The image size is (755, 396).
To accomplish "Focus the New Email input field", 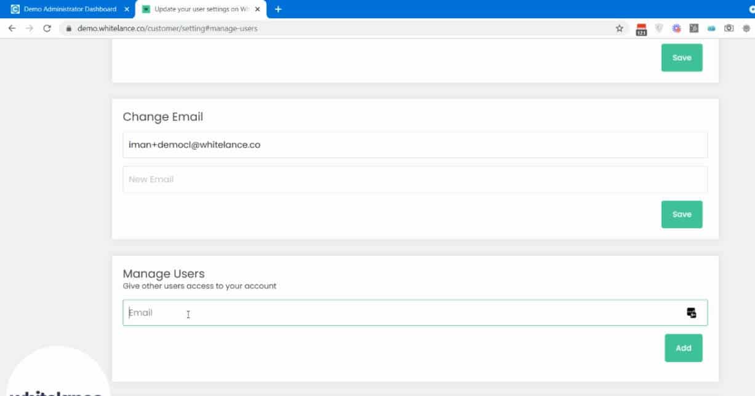I will [x=415, y=180].
